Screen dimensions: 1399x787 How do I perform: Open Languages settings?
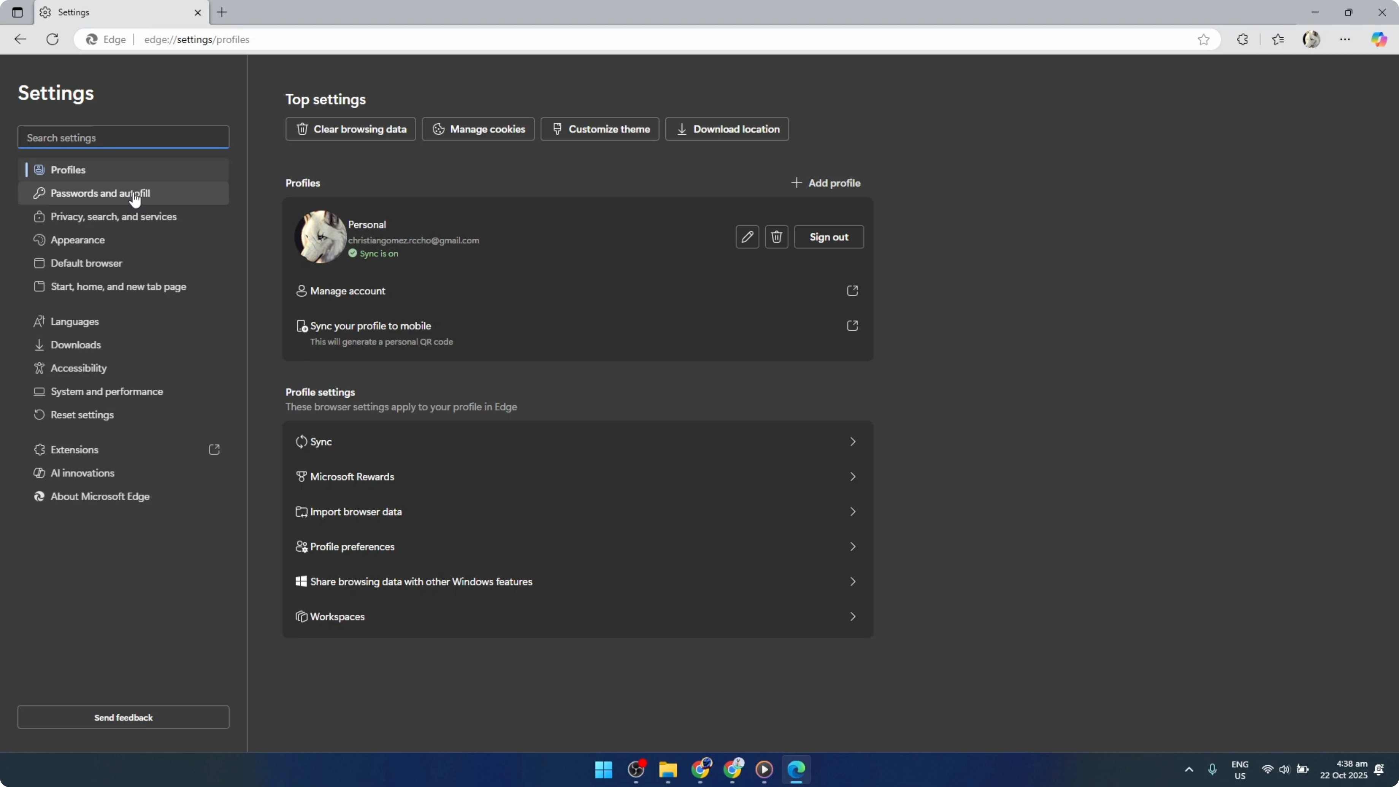coord(123,322)
